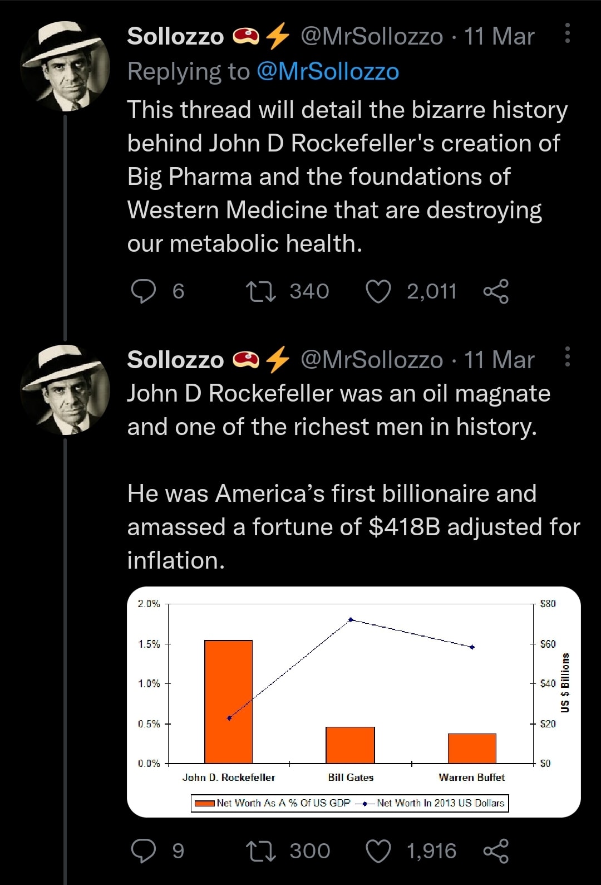601x885 pixels.
Task: Open Sollozzo's avatar on the first tweet
Action: [x=65, y=66]
